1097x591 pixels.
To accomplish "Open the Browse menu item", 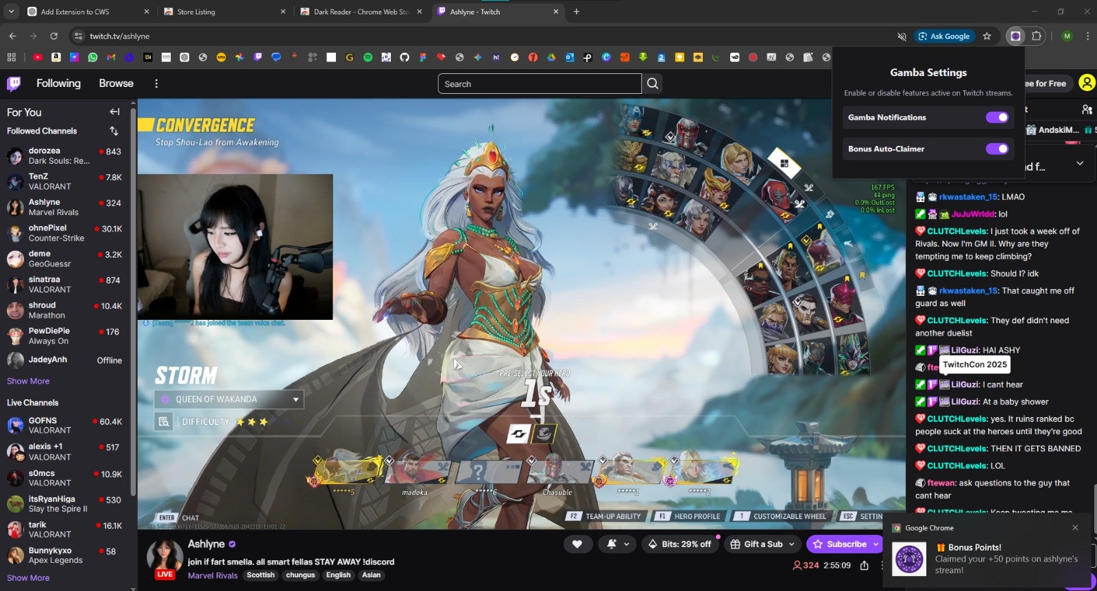I will (x=116, y=83).
